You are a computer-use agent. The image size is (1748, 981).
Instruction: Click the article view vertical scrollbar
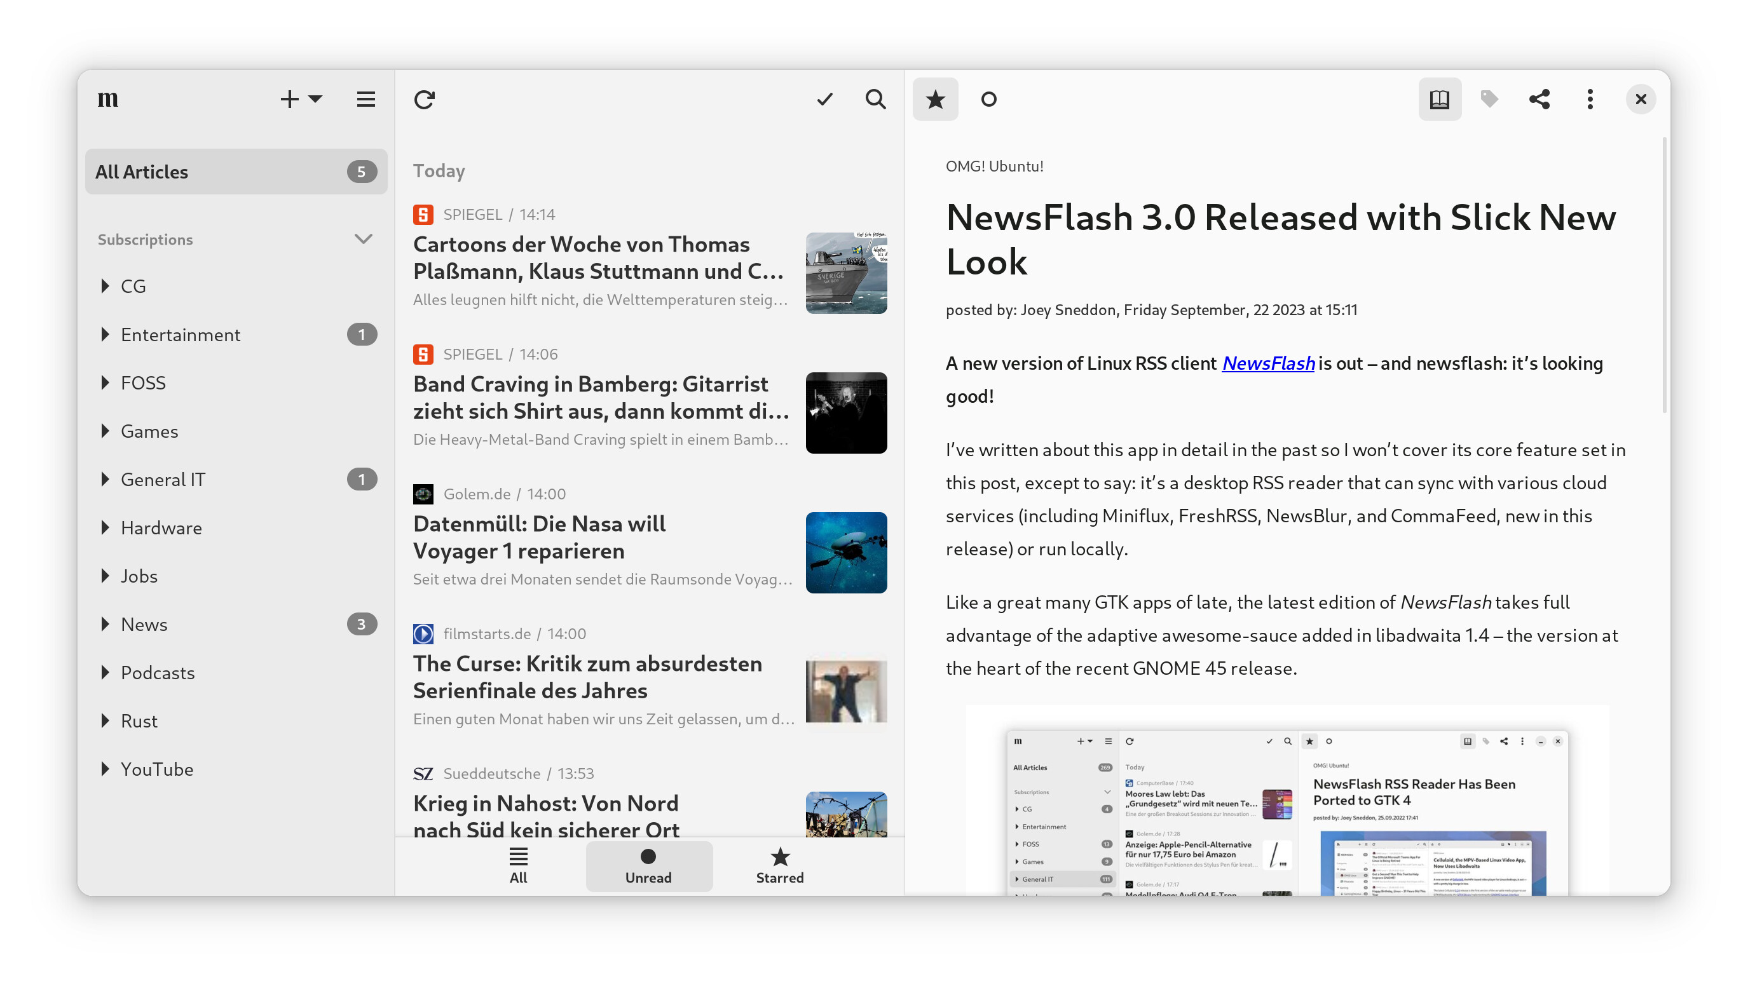pos(1664,274)
